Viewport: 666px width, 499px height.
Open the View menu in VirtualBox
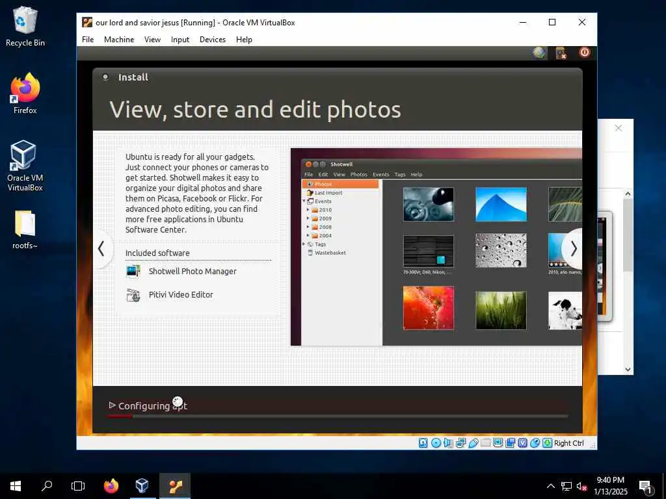[152, 40]
